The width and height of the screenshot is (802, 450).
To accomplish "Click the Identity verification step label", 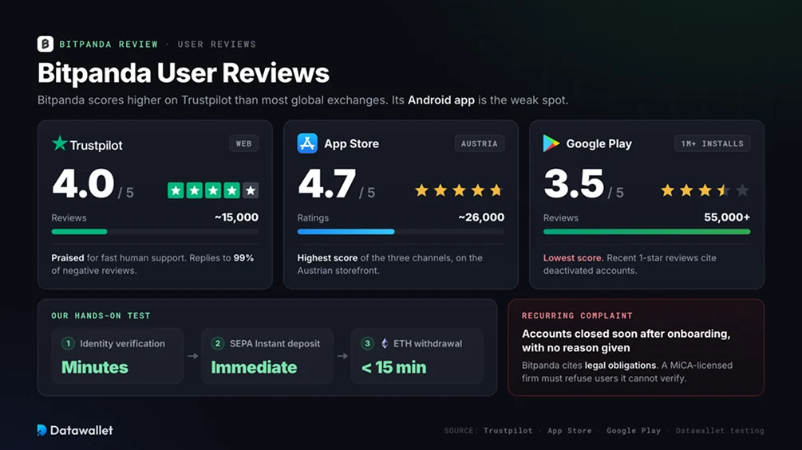I will [122, 344].
